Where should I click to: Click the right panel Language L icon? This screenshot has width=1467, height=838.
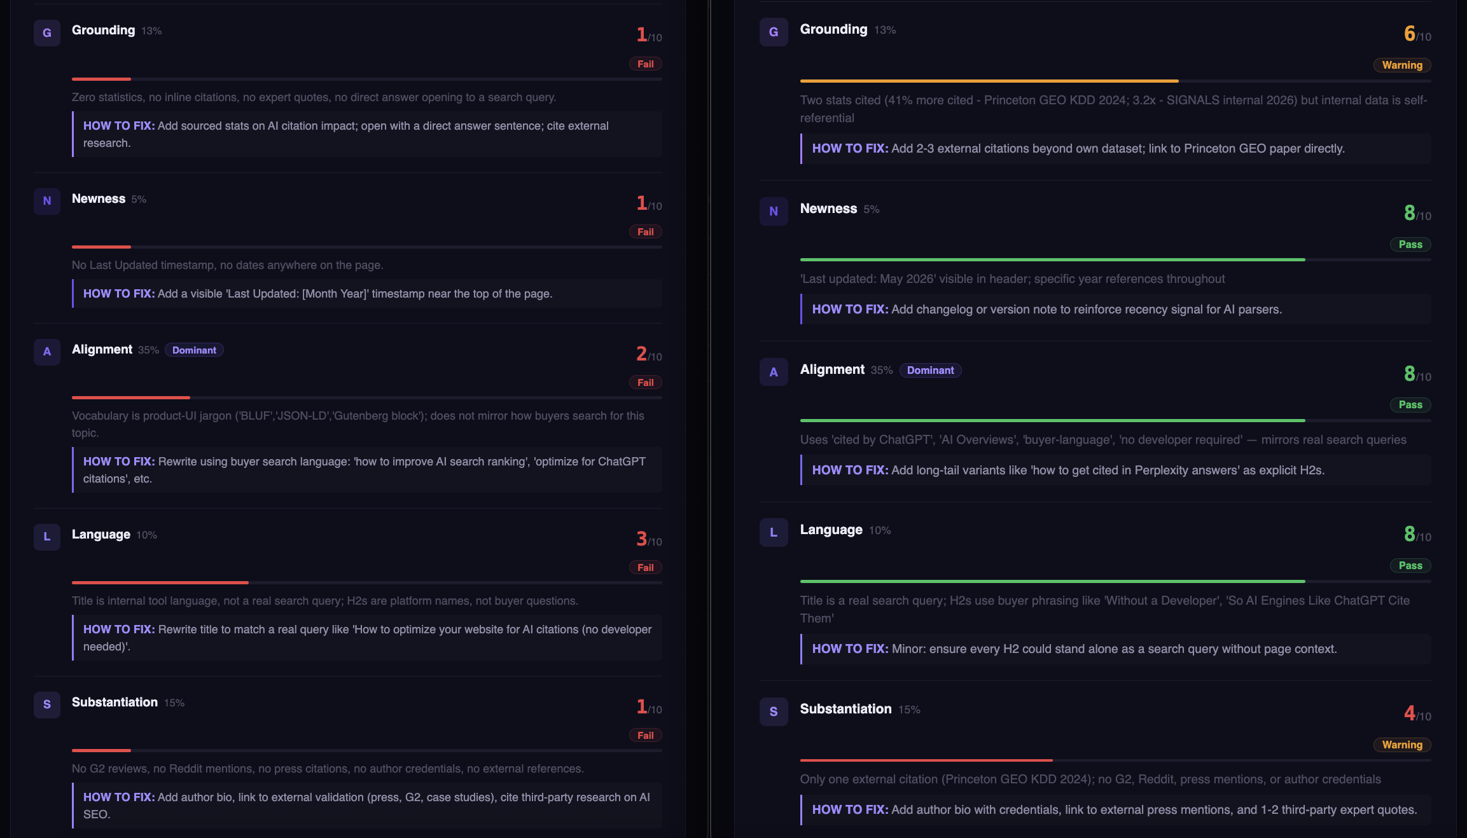pyautogui.click(x=774, y=533)
